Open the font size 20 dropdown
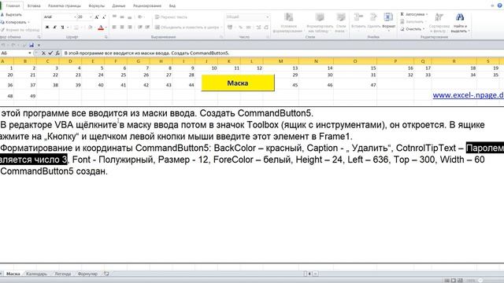Image resolution: width=504 pixels, height=283 pixels. [91, 17]
